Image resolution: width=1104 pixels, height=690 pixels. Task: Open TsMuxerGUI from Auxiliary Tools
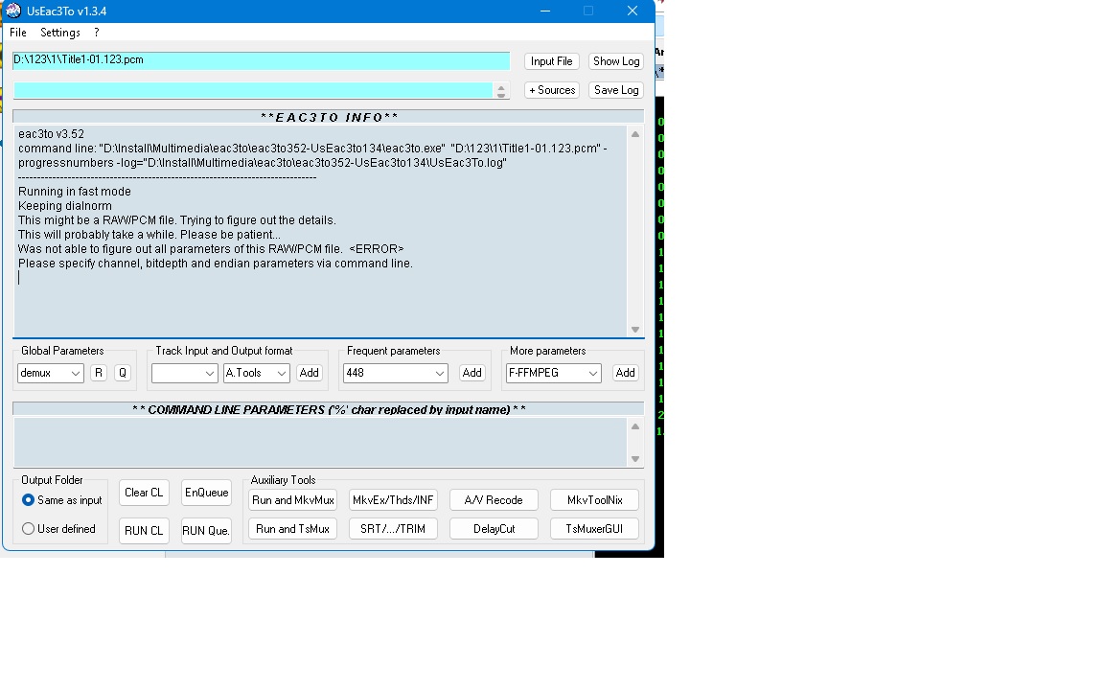click(594, 529)
